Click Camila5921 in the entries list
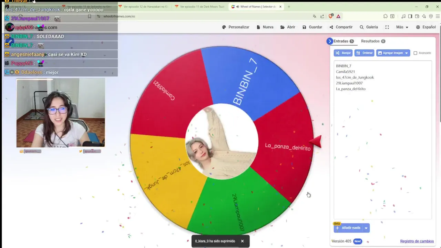 tap(345, 72)
